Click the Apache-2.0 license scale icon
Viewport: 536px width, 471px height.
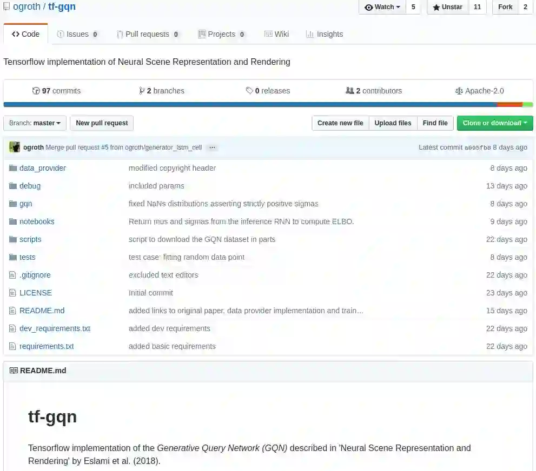(459, 91)
